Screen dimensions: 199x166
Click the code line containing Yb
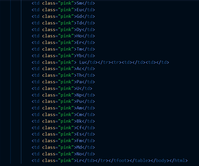[x=63, y=56]
